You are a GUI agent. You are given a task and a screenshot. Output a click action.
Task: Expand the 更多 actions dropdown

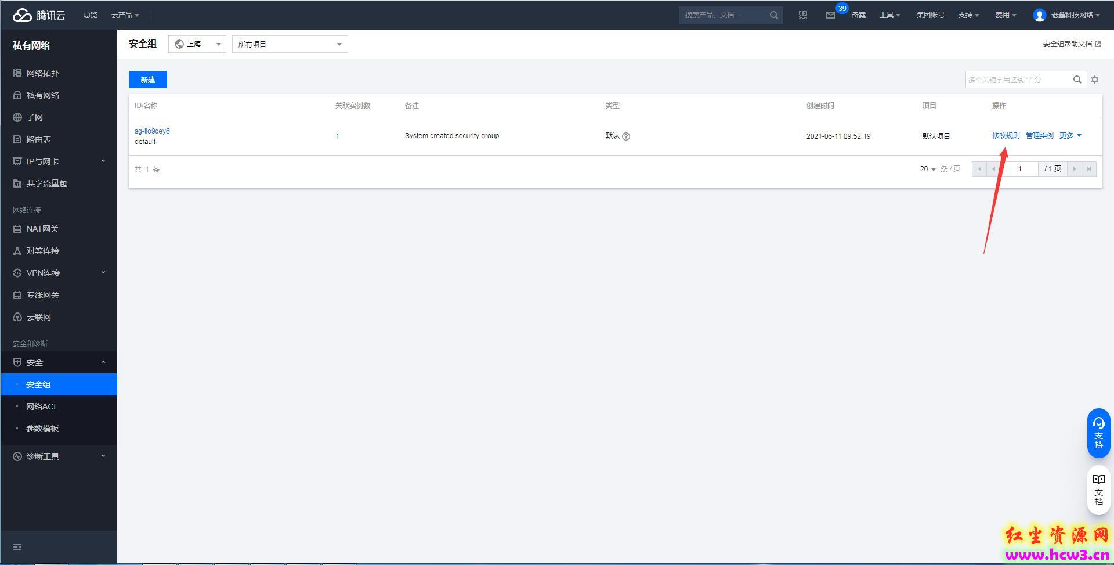coord(1070,136)
